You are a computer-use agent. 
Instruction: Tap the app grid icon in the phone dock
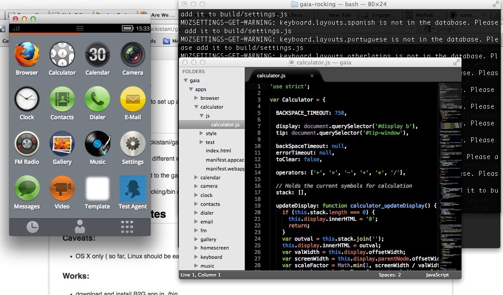point(127,227)
